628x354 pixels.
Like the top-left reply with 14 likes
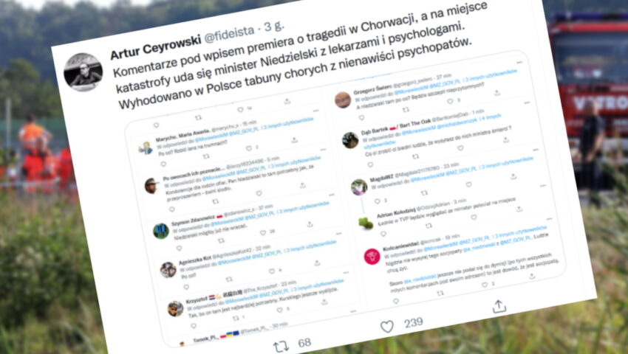tap(240, 110)
